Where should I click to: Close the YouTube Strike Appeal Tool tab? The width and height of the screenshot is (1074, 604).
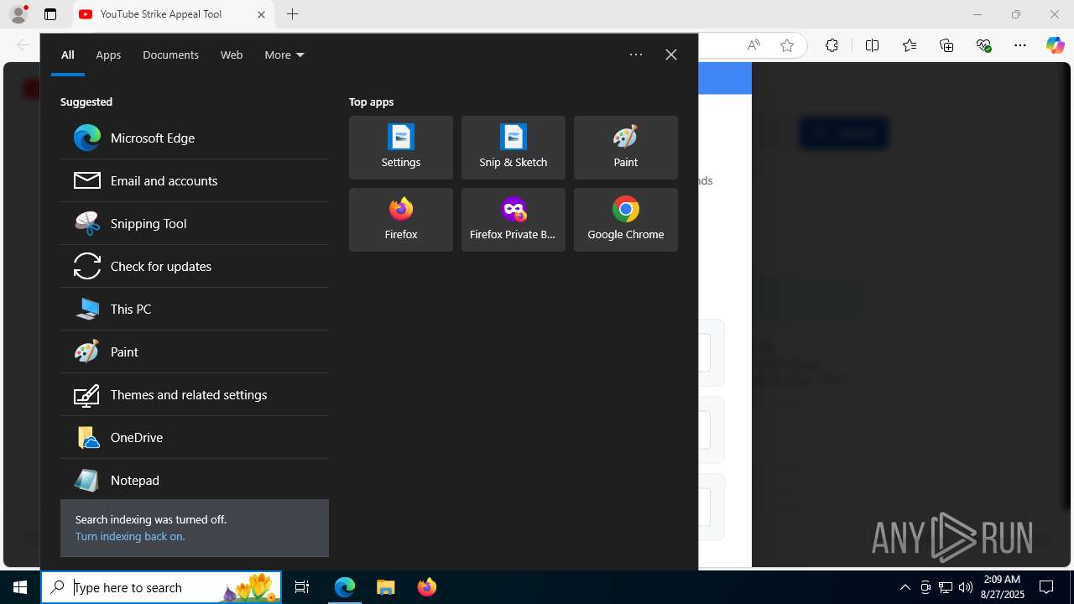[x=261, y=14]
